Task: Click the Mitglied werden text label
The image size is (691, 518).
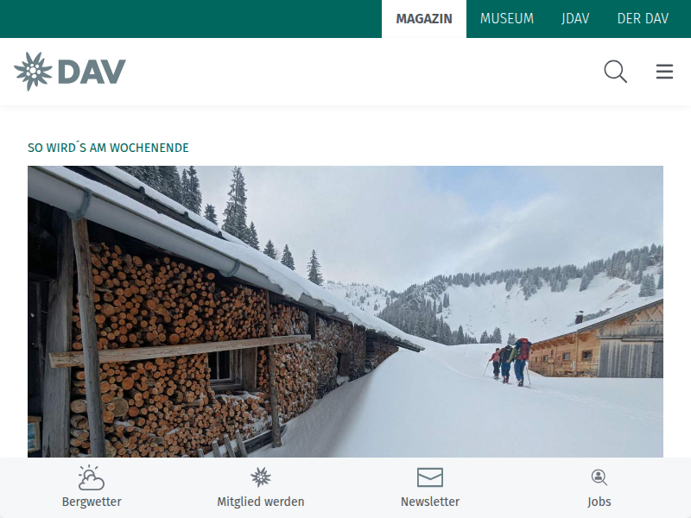Action: [261, 502]
